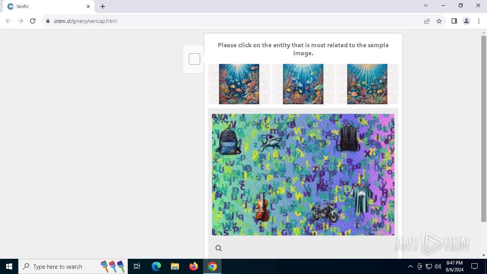Viewport: 487px width, 274px height.
Task: Go forward in browser history
Action: pyautogui.click(x=21, y=21)
